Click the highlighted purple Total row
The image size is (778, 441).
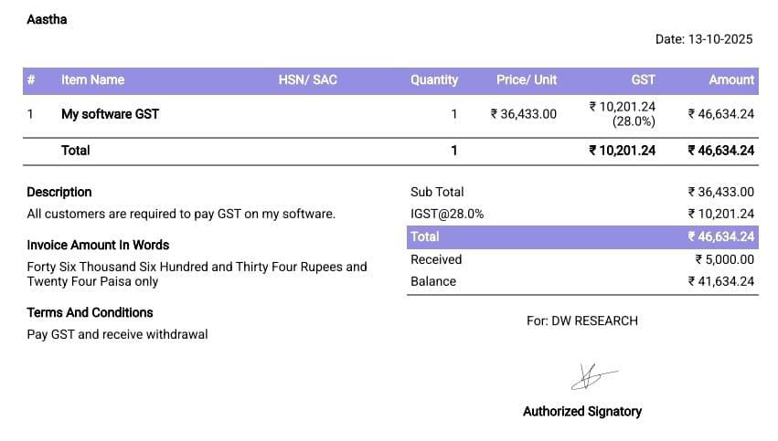coord(582,236)
